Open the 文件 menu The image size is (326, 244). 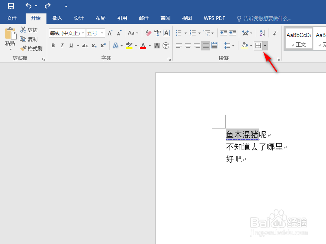click(12, 18)
